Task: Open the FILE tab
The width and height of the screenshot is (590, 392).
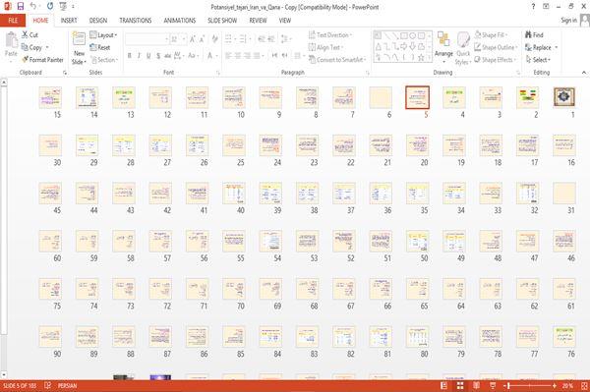Action: pos(13,21)
